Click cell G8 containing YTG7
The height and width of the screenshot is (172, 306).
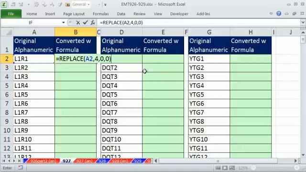(209, 113)
